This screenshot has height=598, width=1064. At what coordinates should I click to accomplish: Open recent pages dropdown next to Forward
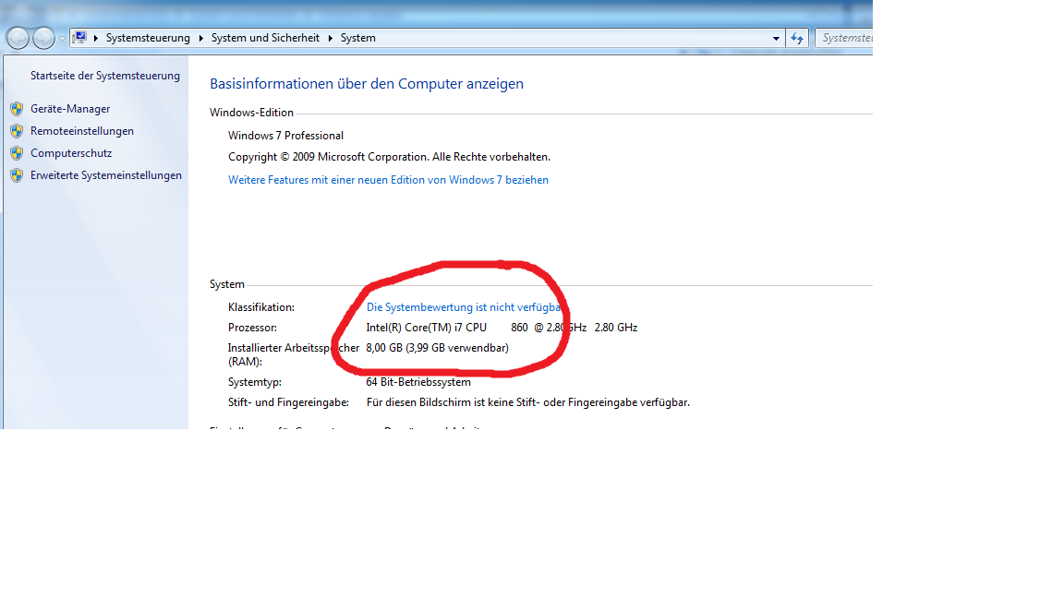click(x=62, y=39)
